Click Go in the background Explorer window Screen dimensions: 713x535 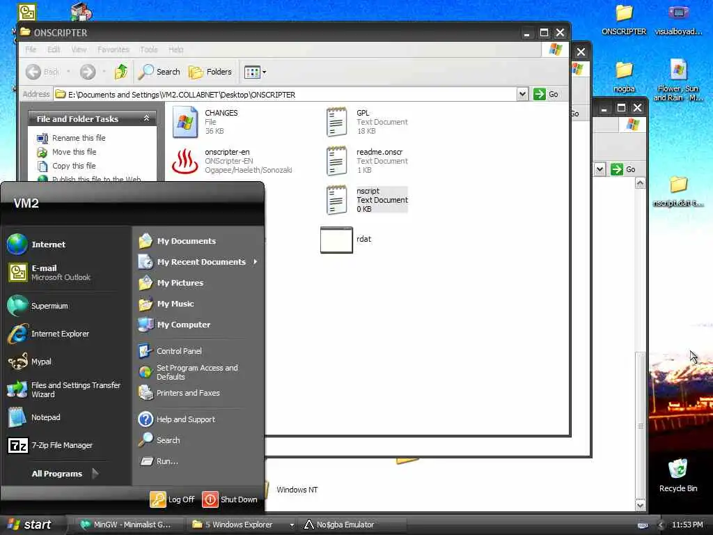click(623, 169)
